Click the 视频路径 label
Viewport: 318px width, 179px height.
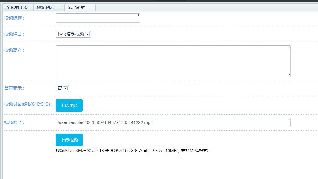[14, 122]
